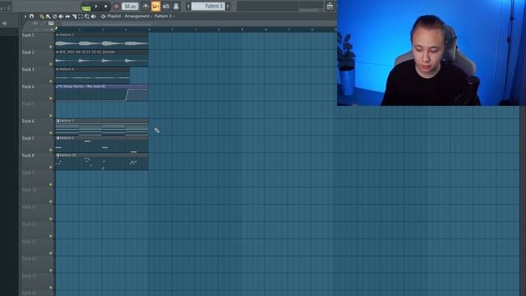This screenshot has height=296, width=526.
Task: Click the playhead marker at timeline start
Action: pyautogui.click(x=57, y=29)
